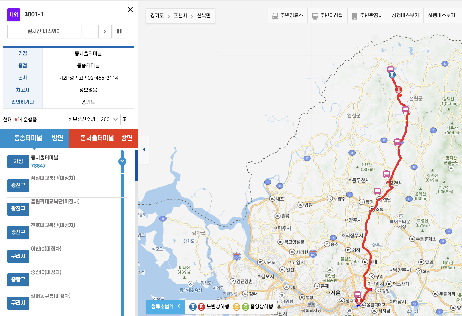Viewport: 462px width, 316px height.
Task: Open the 300 seconds refresh interval dropdown
Action: [x=109, y=119]
